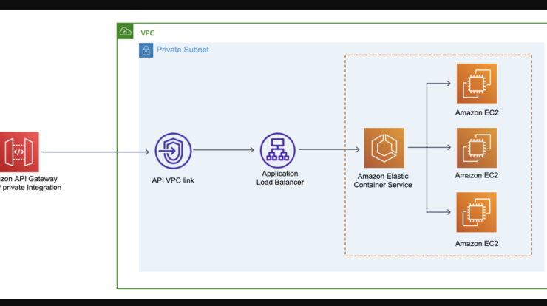Click the 'Private Subnet' label
547x306 pixels.
pyautogui.click(x=183, y=50)
